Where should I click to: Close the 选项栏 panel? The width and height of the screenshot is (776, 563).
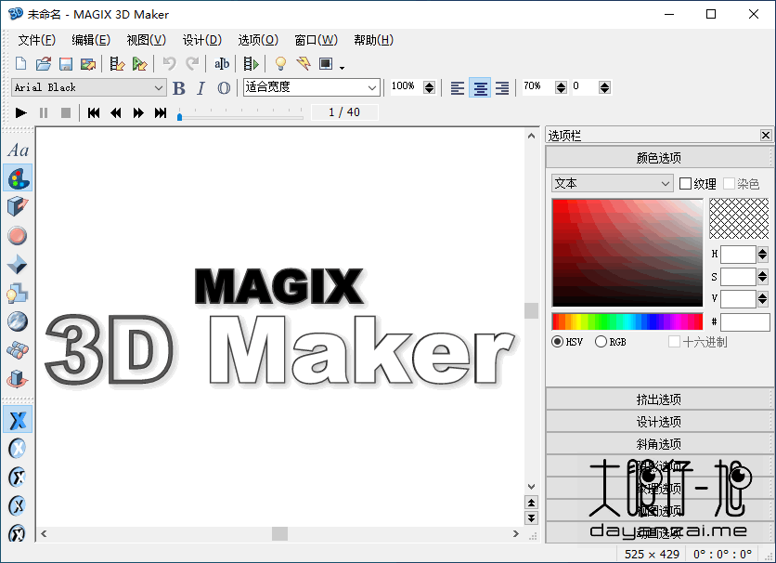click(x=766, y=136)
